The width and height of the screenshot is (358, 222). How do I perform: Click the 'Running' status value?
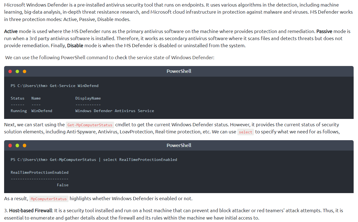coord(19,111)
